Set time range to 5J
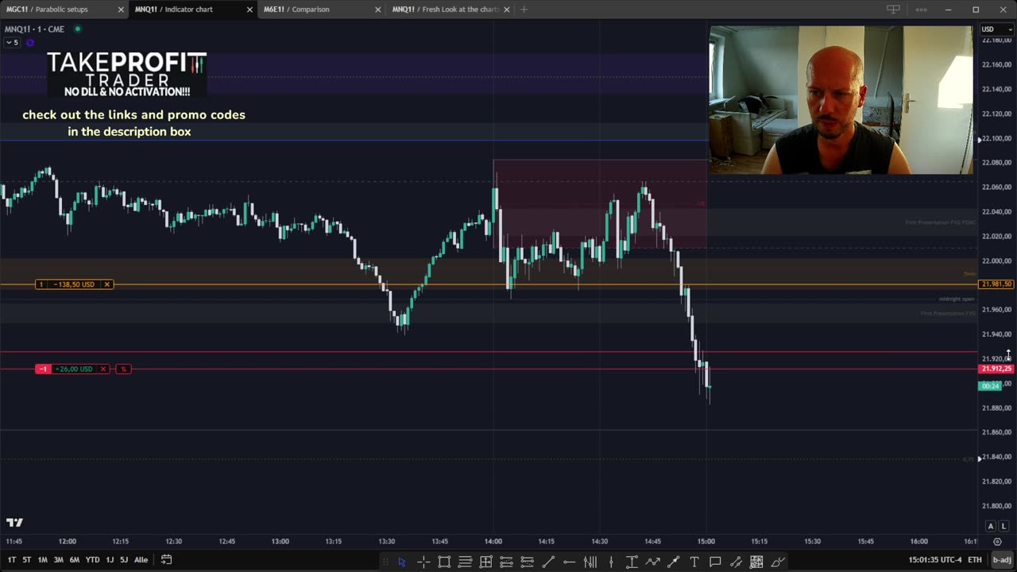 (x=123, y=560)
